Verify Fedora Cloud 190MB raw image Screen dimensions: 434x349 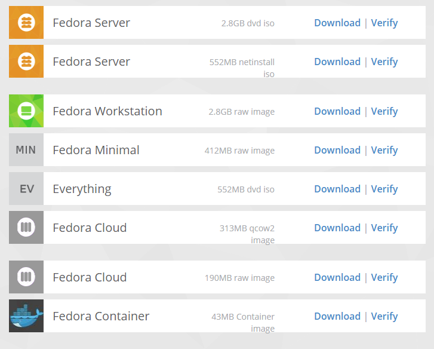click(384, 277)
